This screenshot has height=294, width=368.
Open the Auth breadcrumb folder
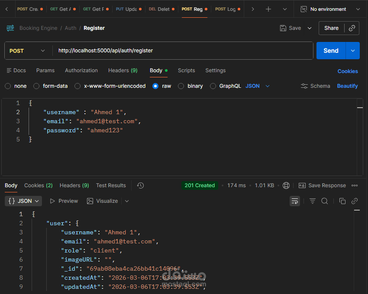(x=71, y=28)
